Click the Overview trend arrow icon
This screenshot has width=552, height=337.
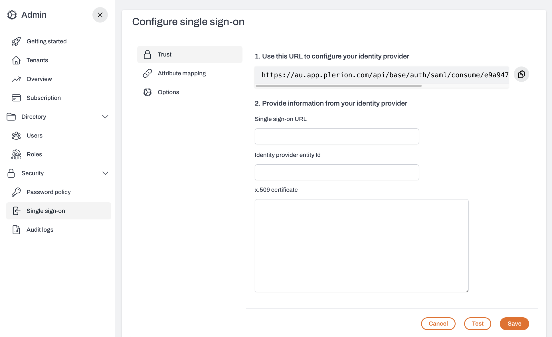[x=16, y=79]
